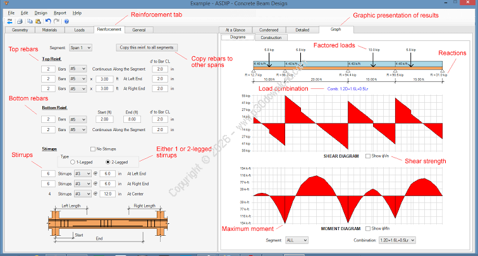Image resolution: width=478 pixels, height=256 pixels.
Task: Click the beam reinforcement sketch with Left Length
Action: (108, 223)
